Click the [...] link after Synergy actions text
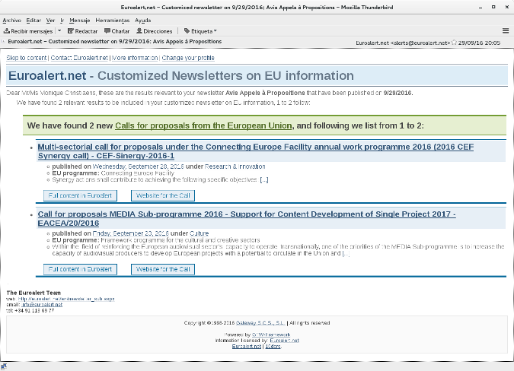This screenshot has height=371, width=514. [264, 179]
